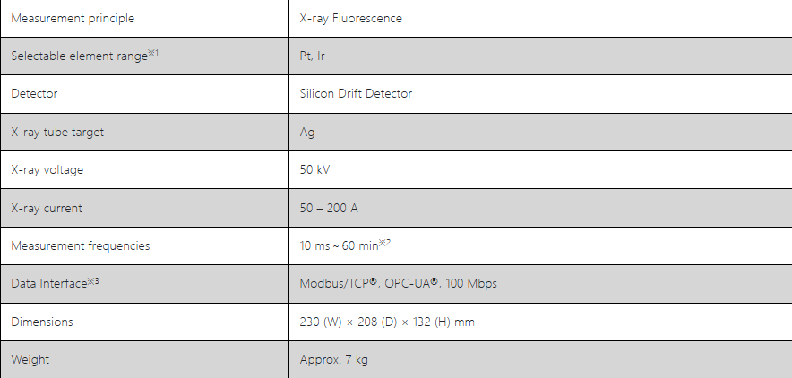
Task: Click the "Measurement frequencies" row label
Action: click(x=81, y=245)
